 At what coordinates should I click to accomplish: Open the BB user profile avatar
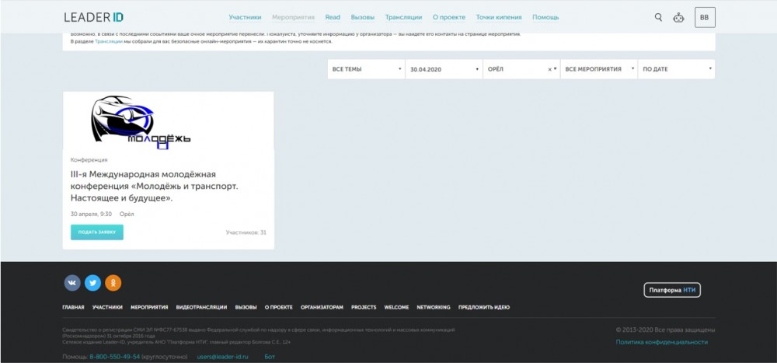(704, 17)
